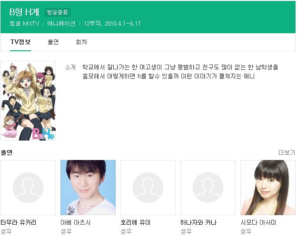
Task: Click the name link 타무라 유카리
Action: click(19, 222)
